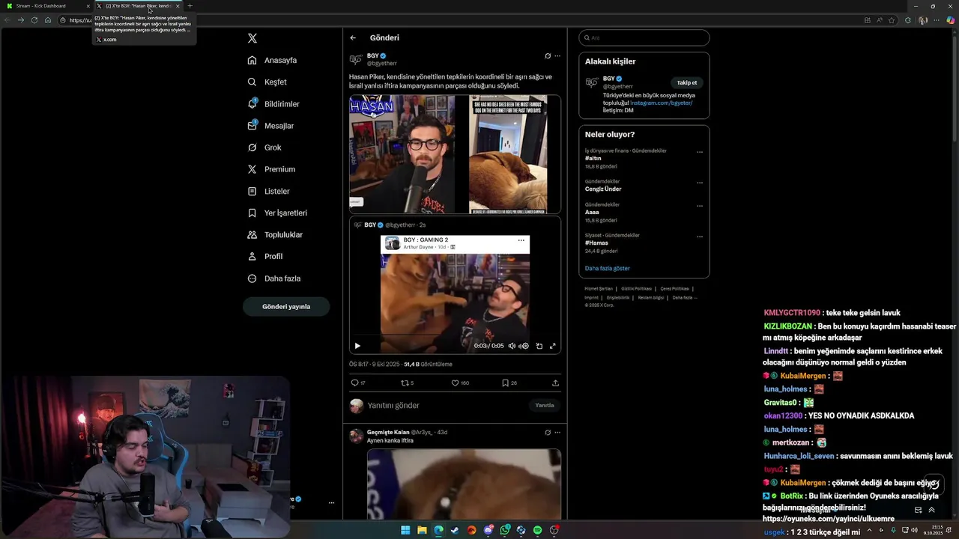
Task: Open more options on BGY's main post
Action: click(557, 56)
